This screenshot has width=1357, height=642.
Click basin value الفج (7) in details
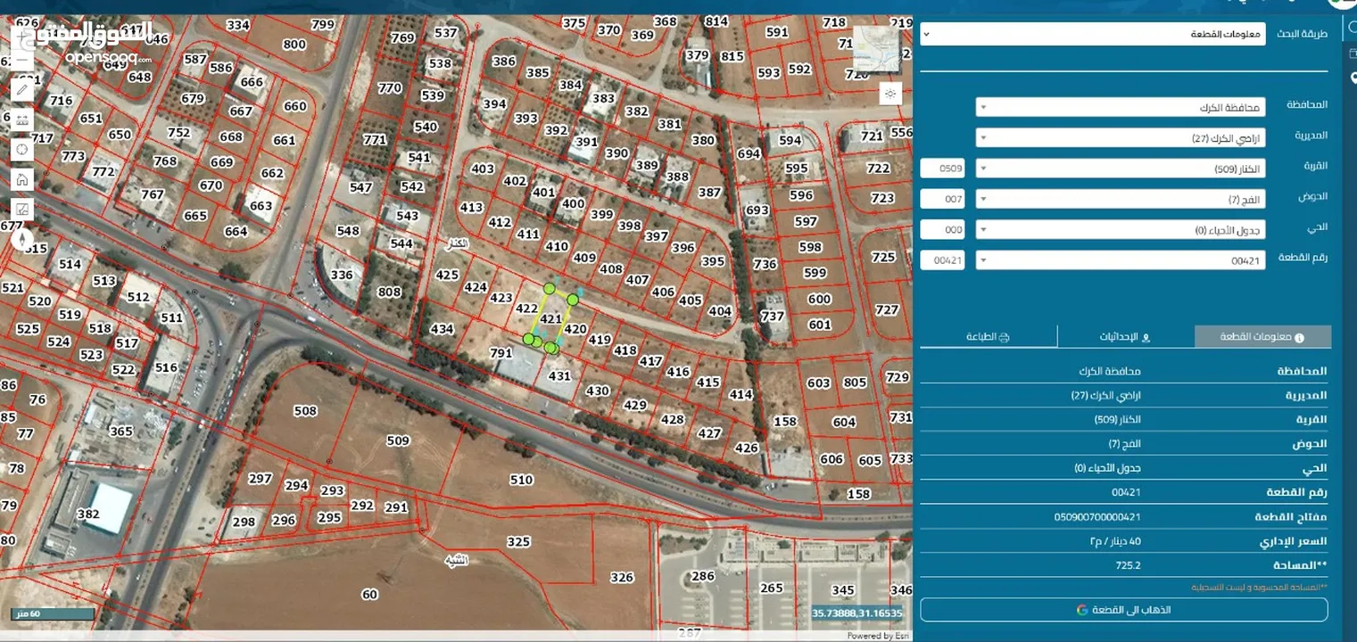[1125, 443]
